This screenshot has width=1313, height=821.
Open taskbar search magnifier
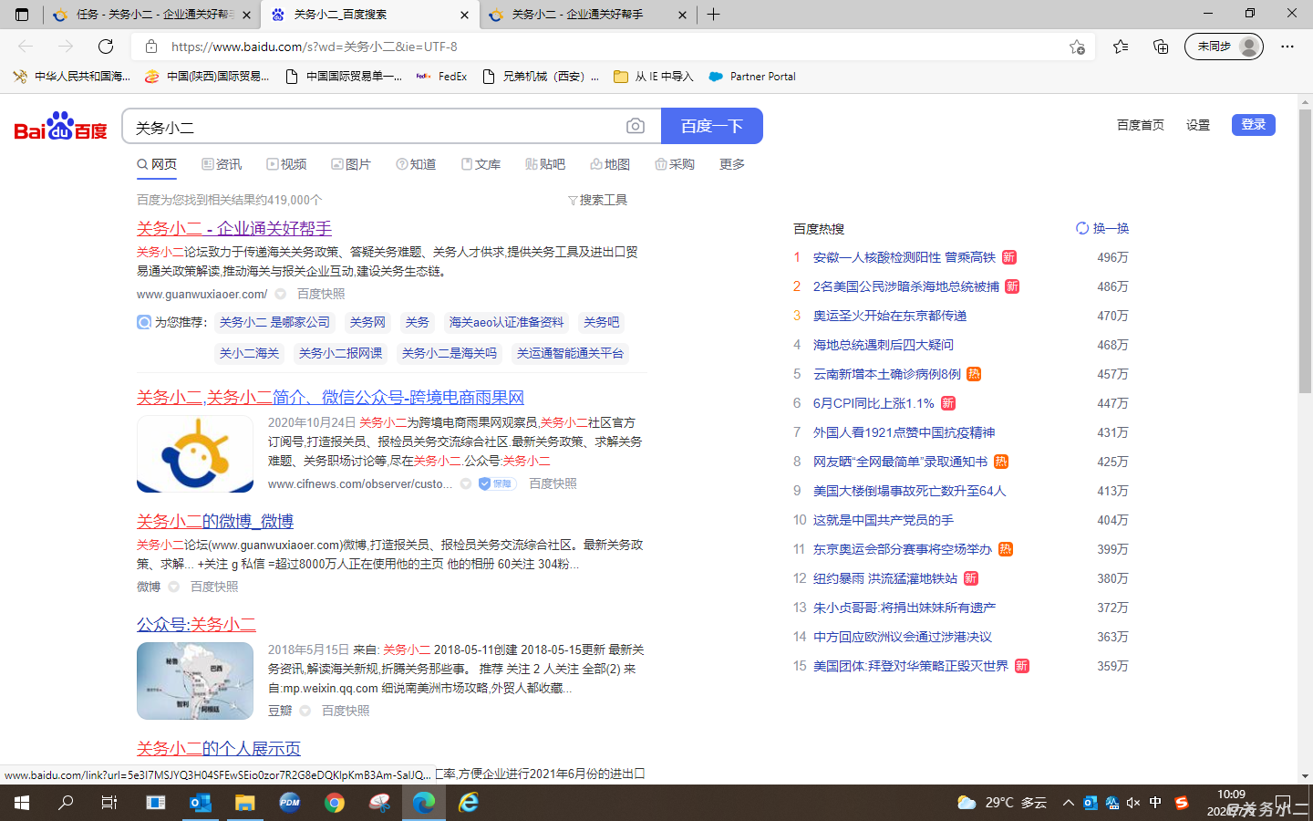click(66, 803)
